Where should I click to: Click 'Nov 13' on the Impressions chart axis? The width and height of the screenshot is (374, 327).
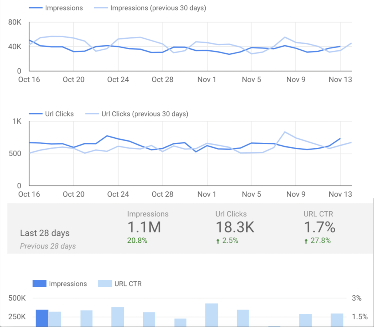point(340,80)
